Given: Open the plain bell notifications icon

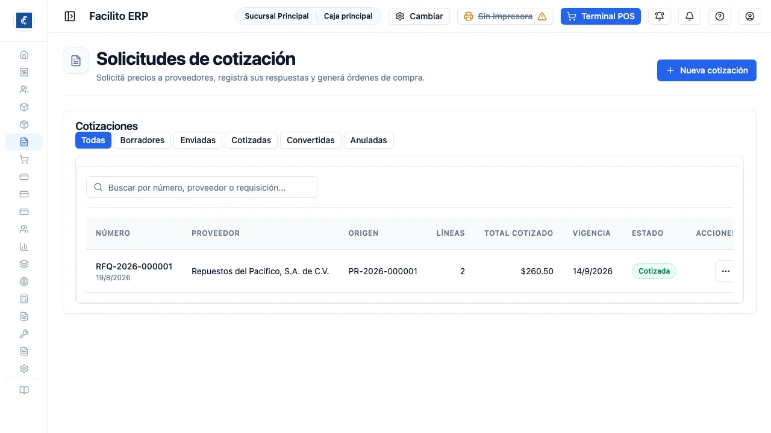Looking at the screenshot, I should (x=690, y=16).
